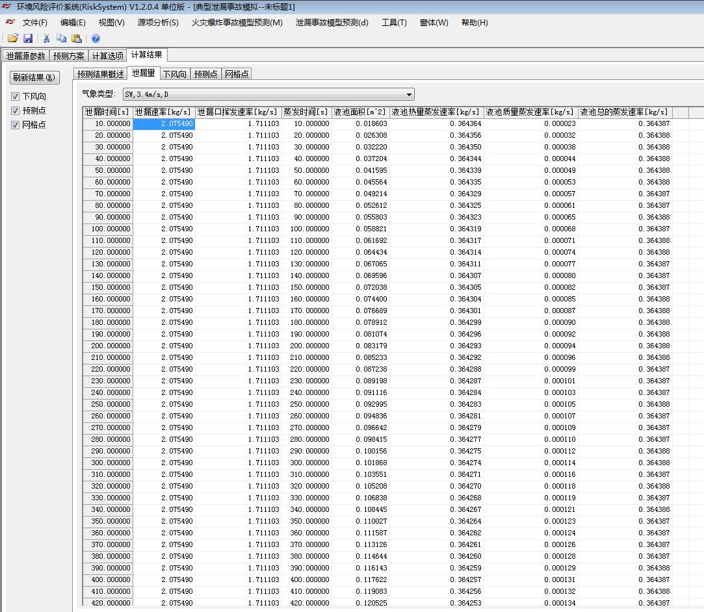
Task: Copy using the toolbar copy icon
Action: [x=62, y=38]
